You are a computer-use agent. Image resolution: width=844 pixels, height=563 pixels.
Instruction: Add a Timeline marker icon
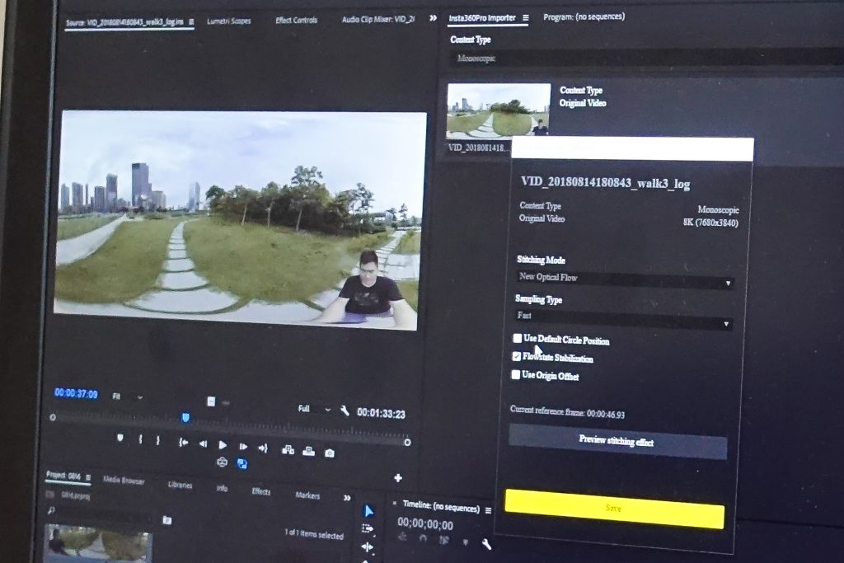pos(466,542)
